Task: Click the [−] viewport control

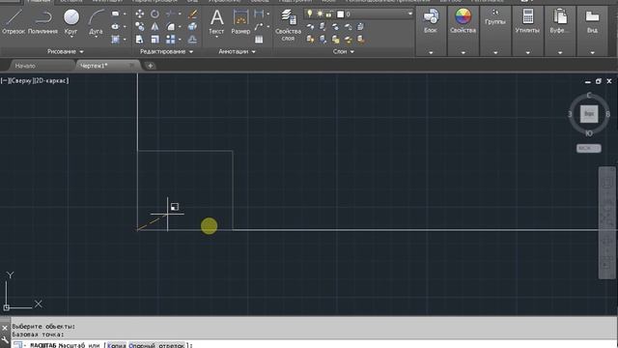Action: (4, 80)
